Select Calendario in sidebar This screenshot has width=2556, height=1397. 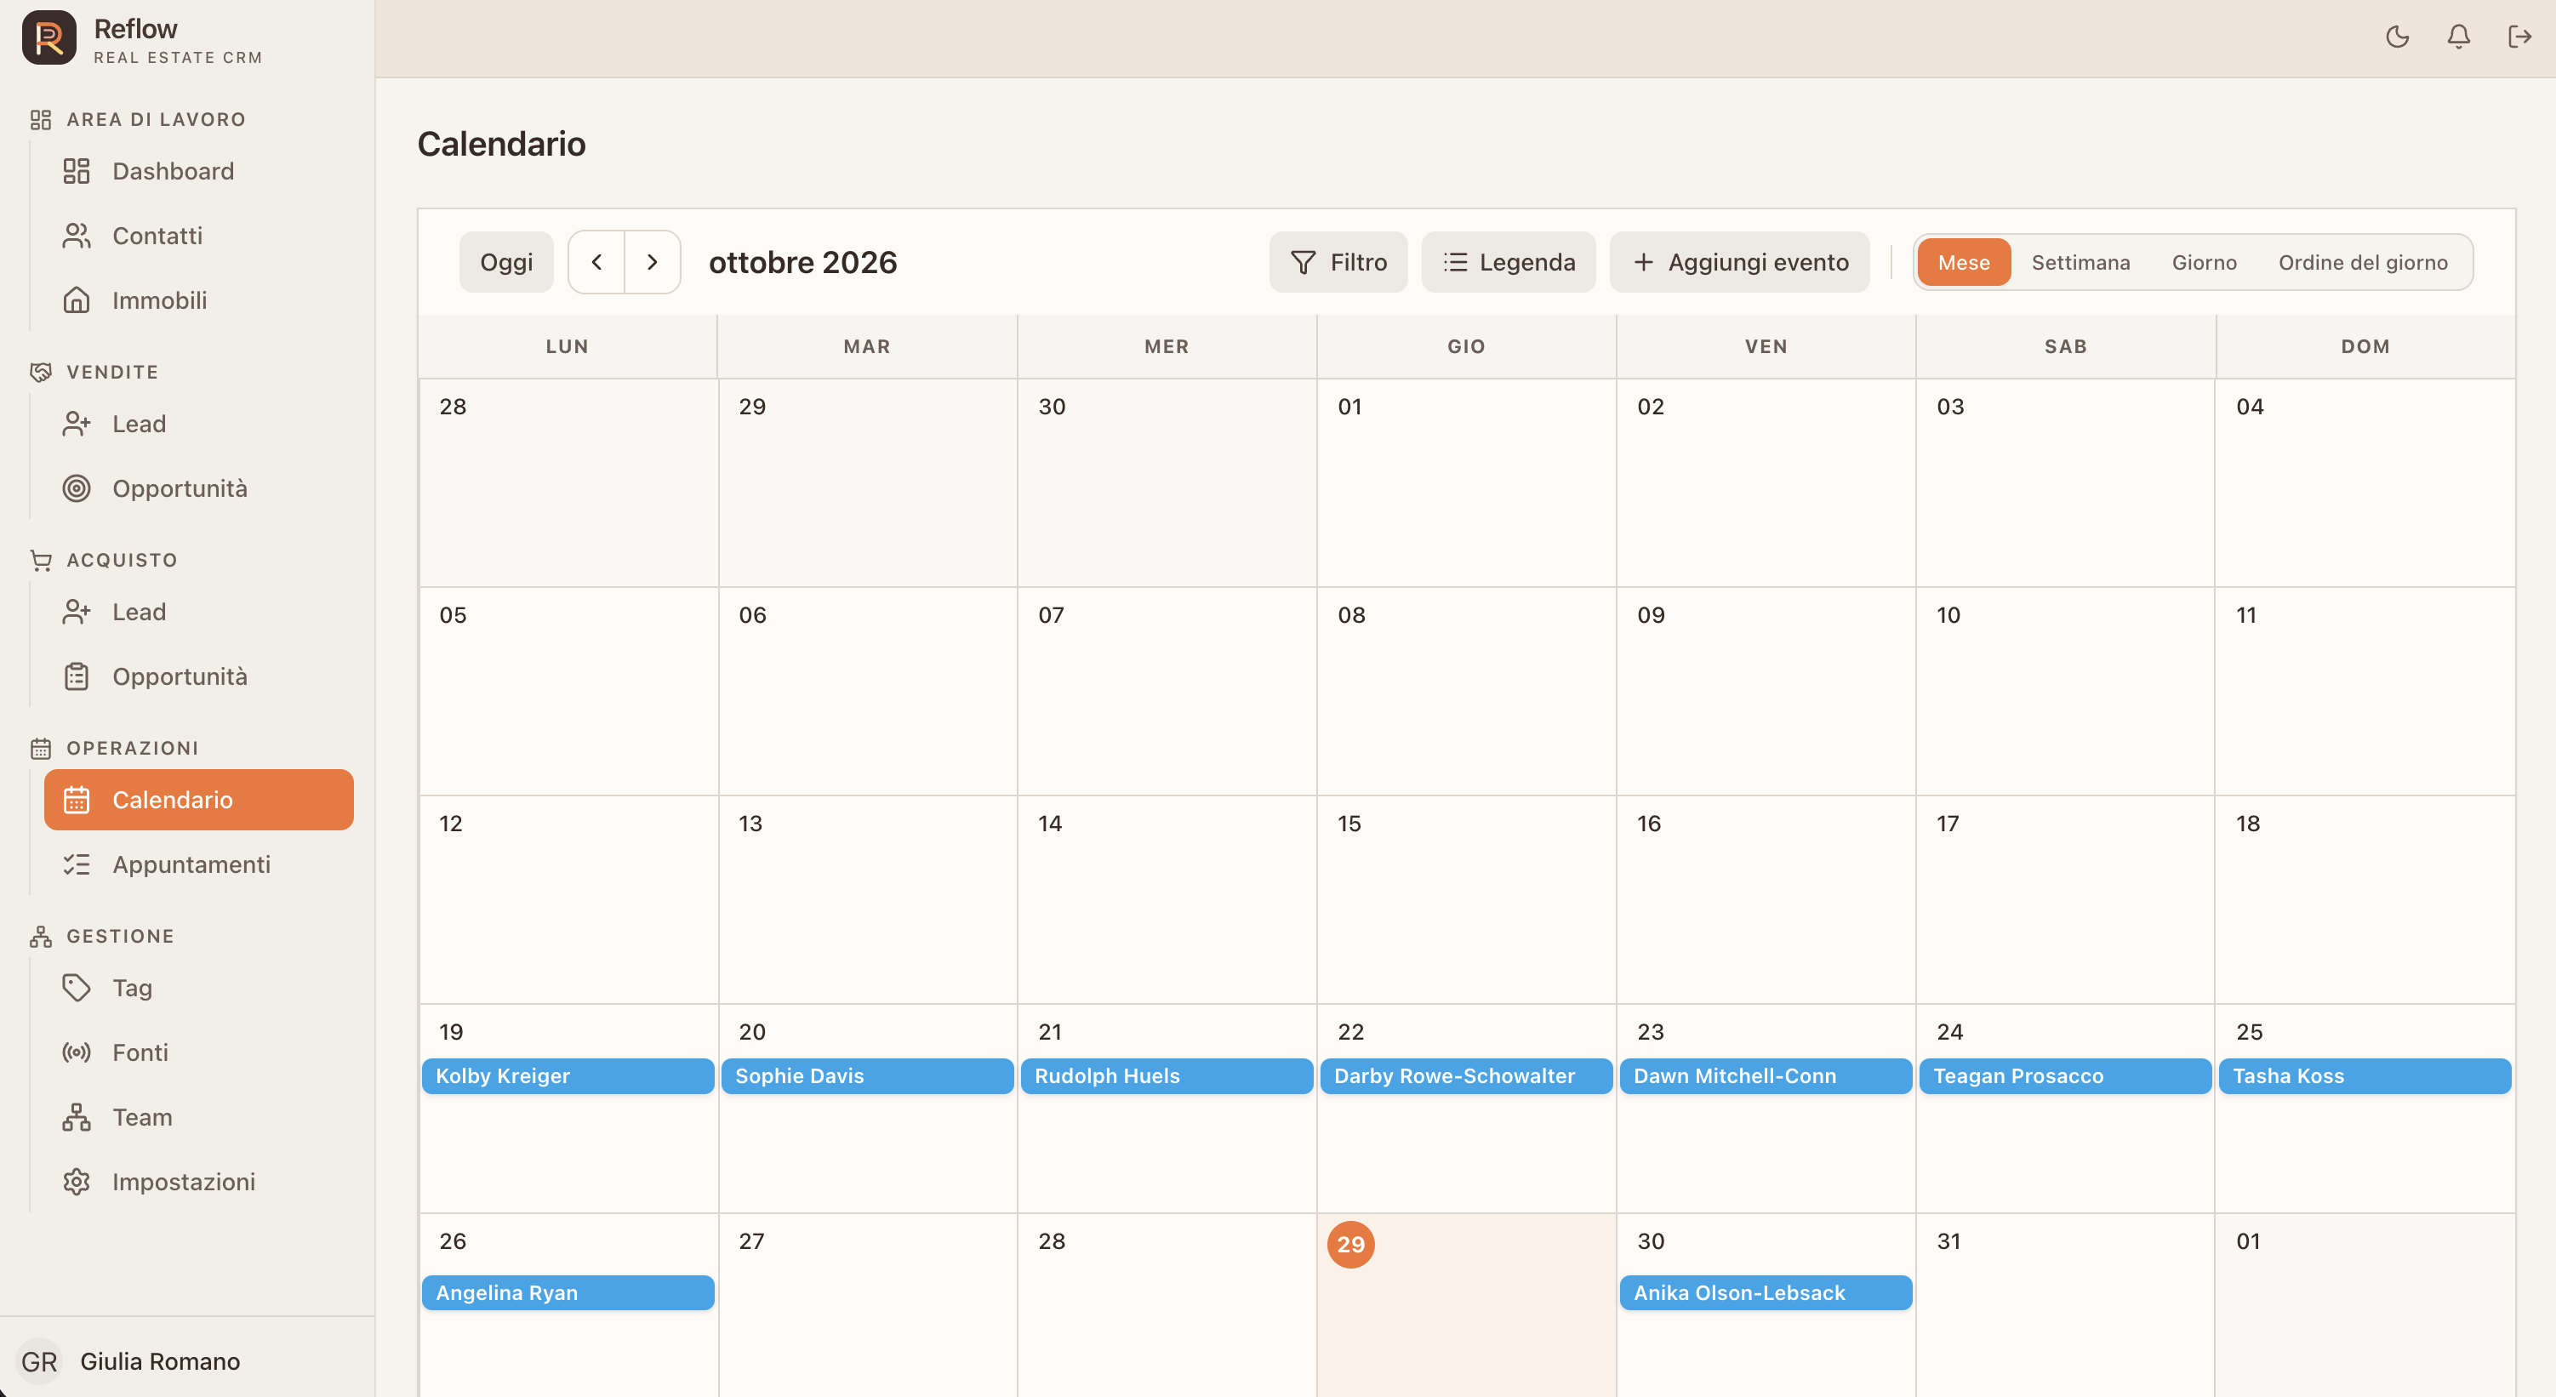click(198, 800)
